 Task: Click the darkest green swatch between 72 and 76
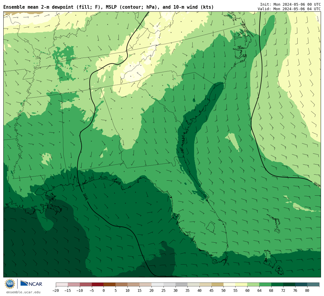[289, 285]
